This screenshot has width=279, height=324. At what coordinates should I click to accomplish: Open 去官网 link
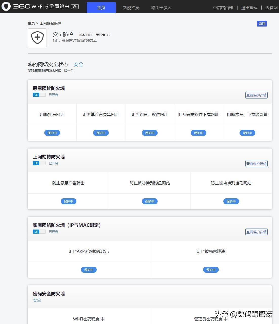[x=271, y=8]
